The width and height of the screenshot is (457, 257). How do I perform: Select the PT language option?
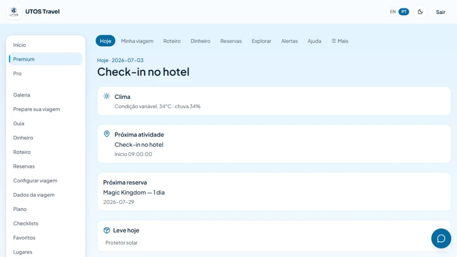click(404, 12)
